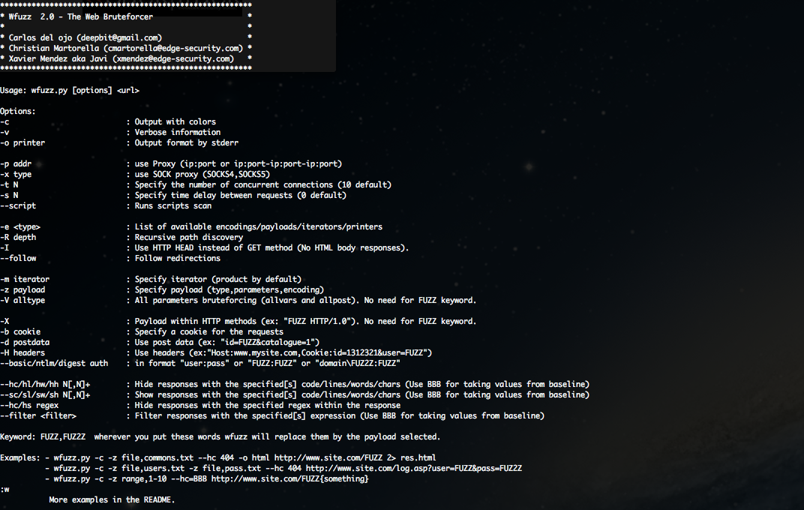The image size is (804, 510).
Task: Click the 'Output with colors' description
Action: pos(175,122)
